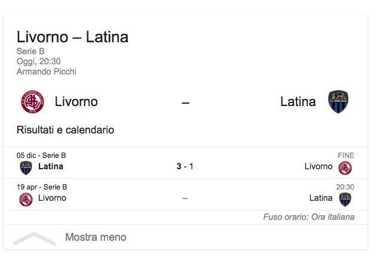The height and width of the screenshot is (261, 392).
Task: Click the large Latina crest in header
Action: (338, 102)
